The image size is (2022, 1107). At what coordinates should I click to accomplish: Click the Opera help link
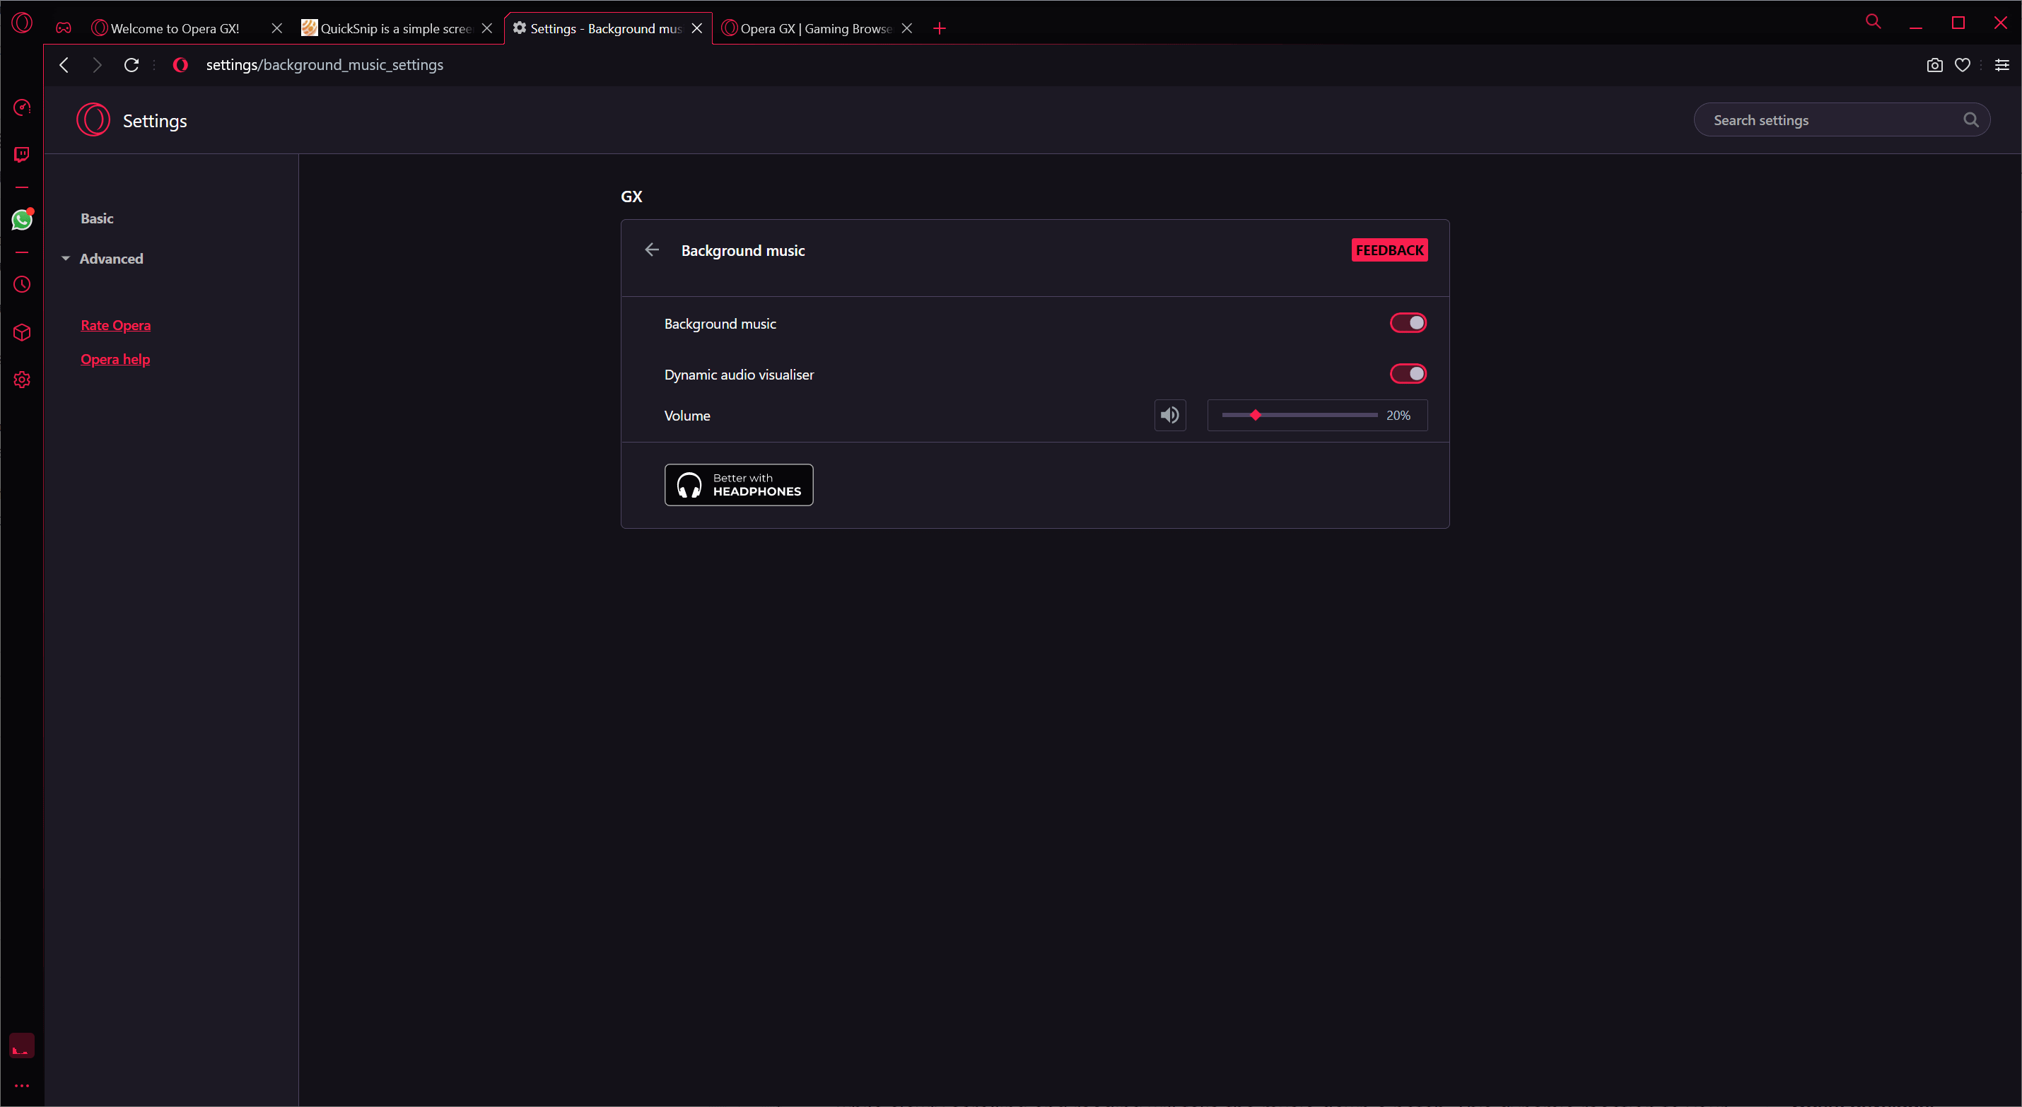click(115, 358)
